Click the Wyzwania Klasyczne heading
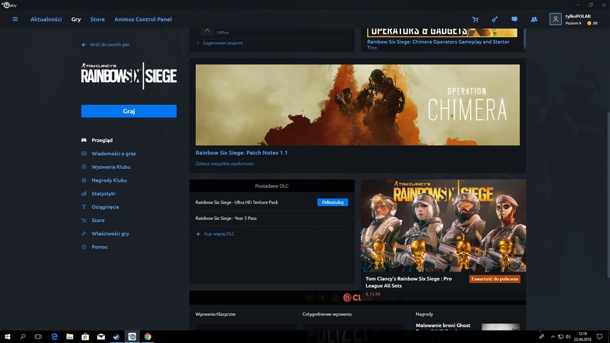 click(216, 314)
